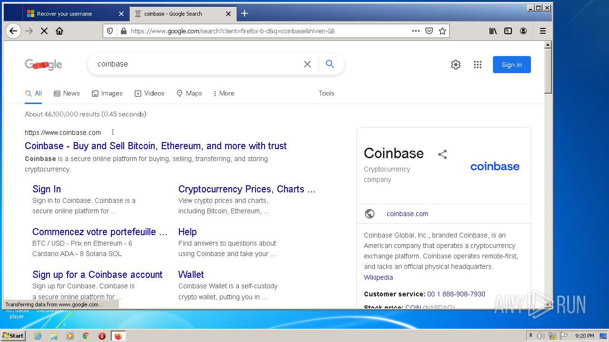
Task: Save page to Pocket
Action: [429, 31]
